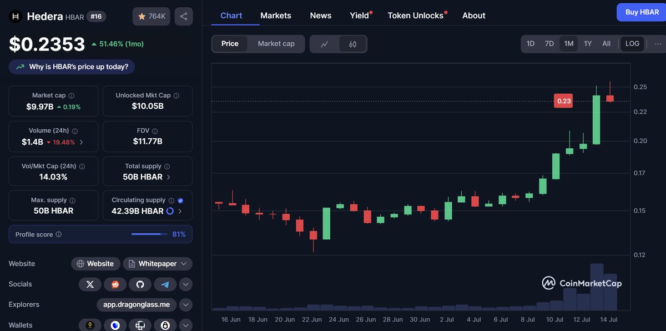Image resolution: width=666 pixels, height=331 pixels.
Task: Click the Profile score progress bar
Action: click(x=149, y=234)
